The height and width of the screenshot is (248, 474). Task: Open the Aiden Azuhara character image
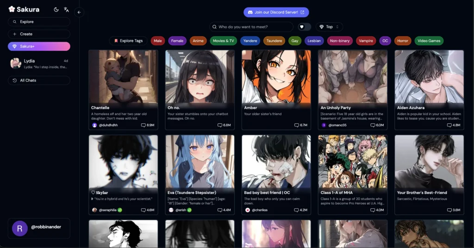(x=429, y=77)
